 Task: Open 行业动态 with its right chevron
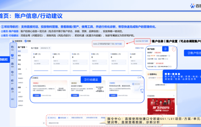pos(174,96)
